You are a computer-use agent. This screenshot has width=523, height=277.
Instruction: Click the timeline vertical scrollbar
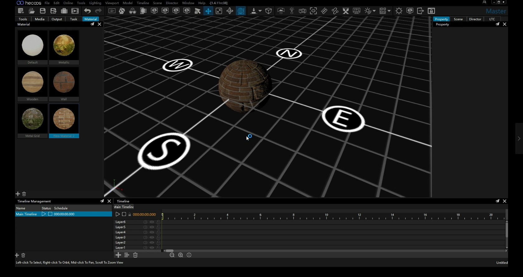click(x=507, y=230)
